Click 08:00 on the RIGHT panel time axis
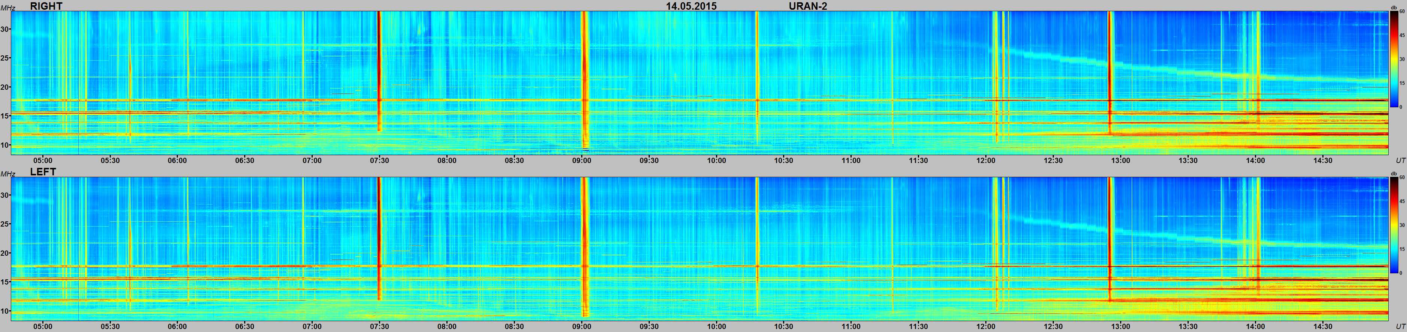This screenshot has height=332, width=1407. click(447, 160)
